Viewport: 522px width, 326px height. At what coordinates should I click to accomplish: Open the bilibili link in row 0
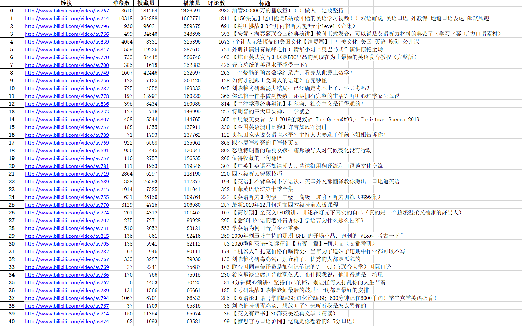67,11
